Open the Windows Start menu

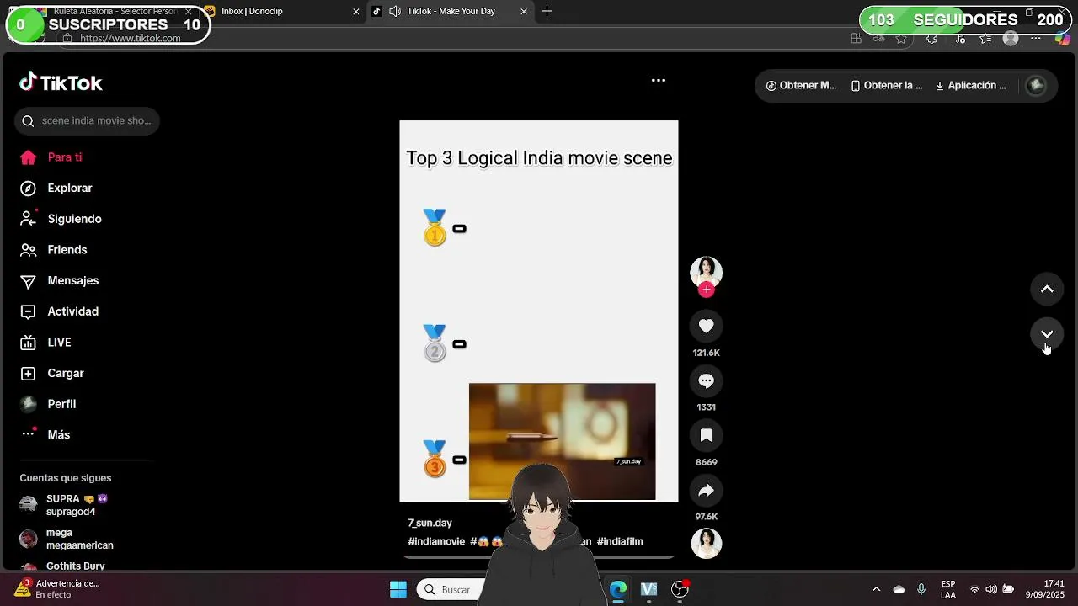[398, 589]
